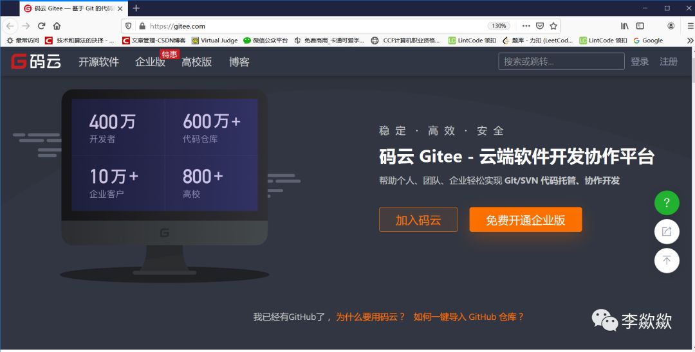Save page to Pocket
Viewport: 695px width, 352px height.
tap(540, 26)
